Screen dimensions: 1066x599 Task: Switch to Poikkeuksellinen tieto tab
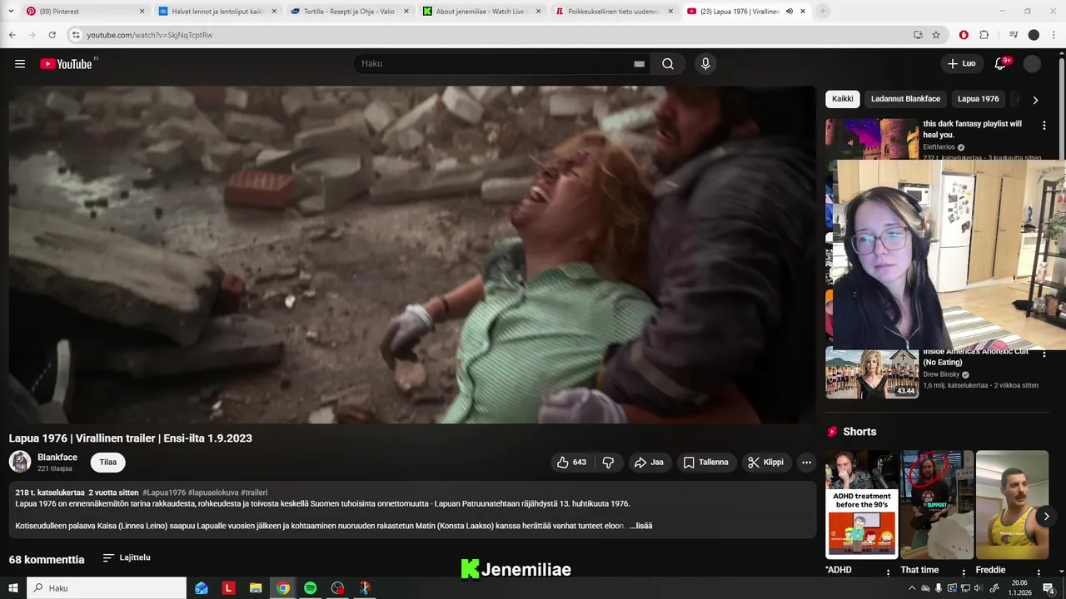click(x=614, y=12)
